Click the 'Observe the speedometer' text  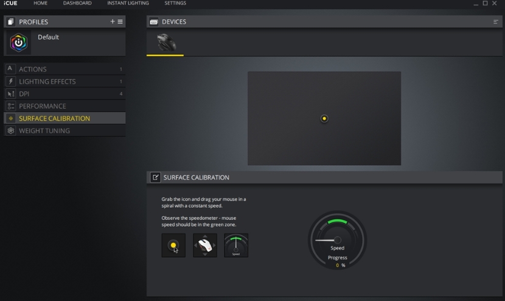click(x=199, y=221)
